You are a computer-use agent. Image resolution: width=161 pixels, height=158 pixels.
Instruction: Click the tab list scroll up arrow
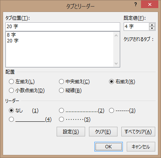click(x=116, y=35)
